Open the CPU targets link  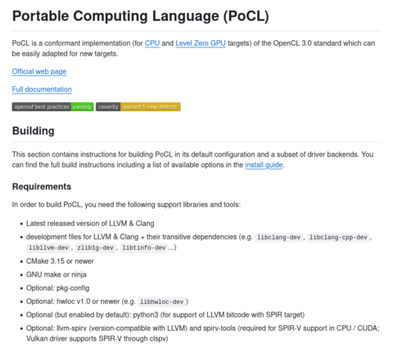click(152, 43)
